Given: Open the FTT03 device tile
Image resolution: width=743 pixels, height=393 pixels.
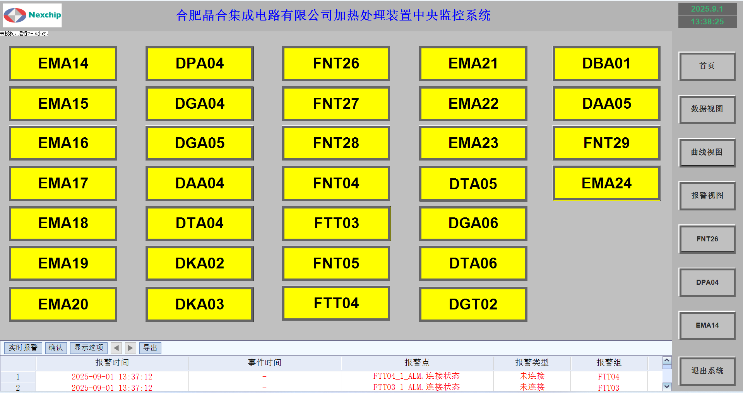Looking at the screenshot, I should 336,223.
